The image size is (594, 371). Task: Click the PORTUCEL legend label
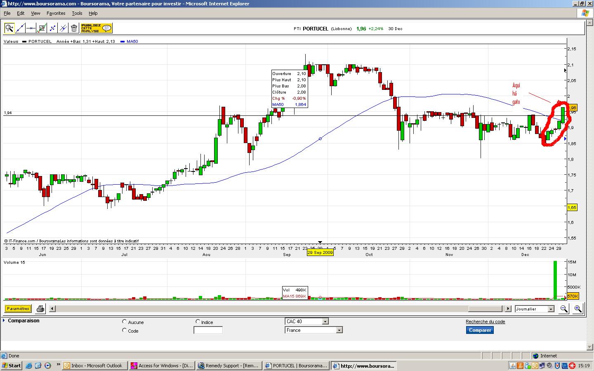point(40,41)
